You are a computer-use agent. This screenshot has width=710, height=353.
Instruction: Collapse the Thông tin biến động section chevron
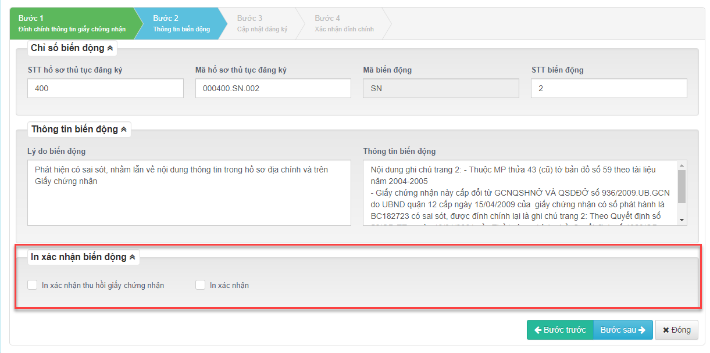123,129
